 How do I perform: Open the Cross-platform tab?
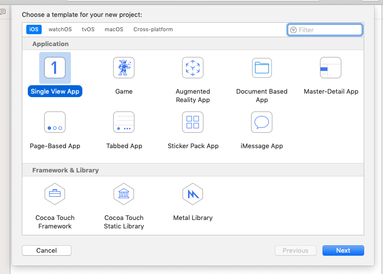(x=153, y=29)
